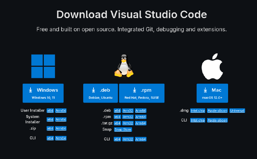The image size is (257, 159).
Task: Select Linux CLI Arm32 link
Action: tap(128, 139)
